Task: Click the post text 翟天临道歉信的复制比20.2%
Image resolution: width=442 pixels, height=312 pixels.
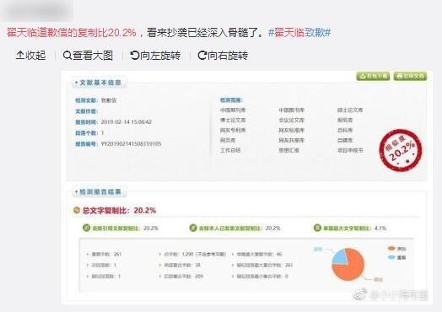Action: 72,33
